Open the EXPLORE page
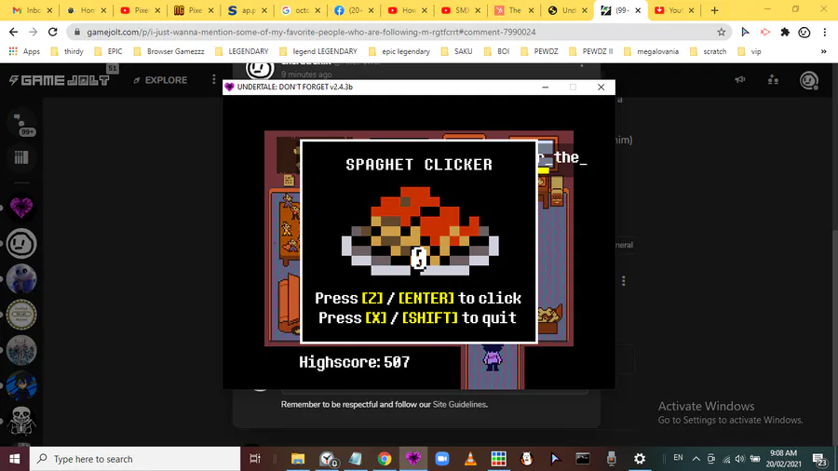 (x=160, y=80)
